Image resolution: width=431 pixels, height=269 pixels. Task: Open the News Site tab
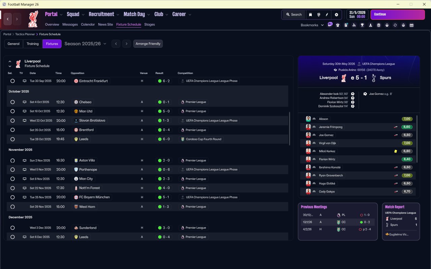click(105, 25)
